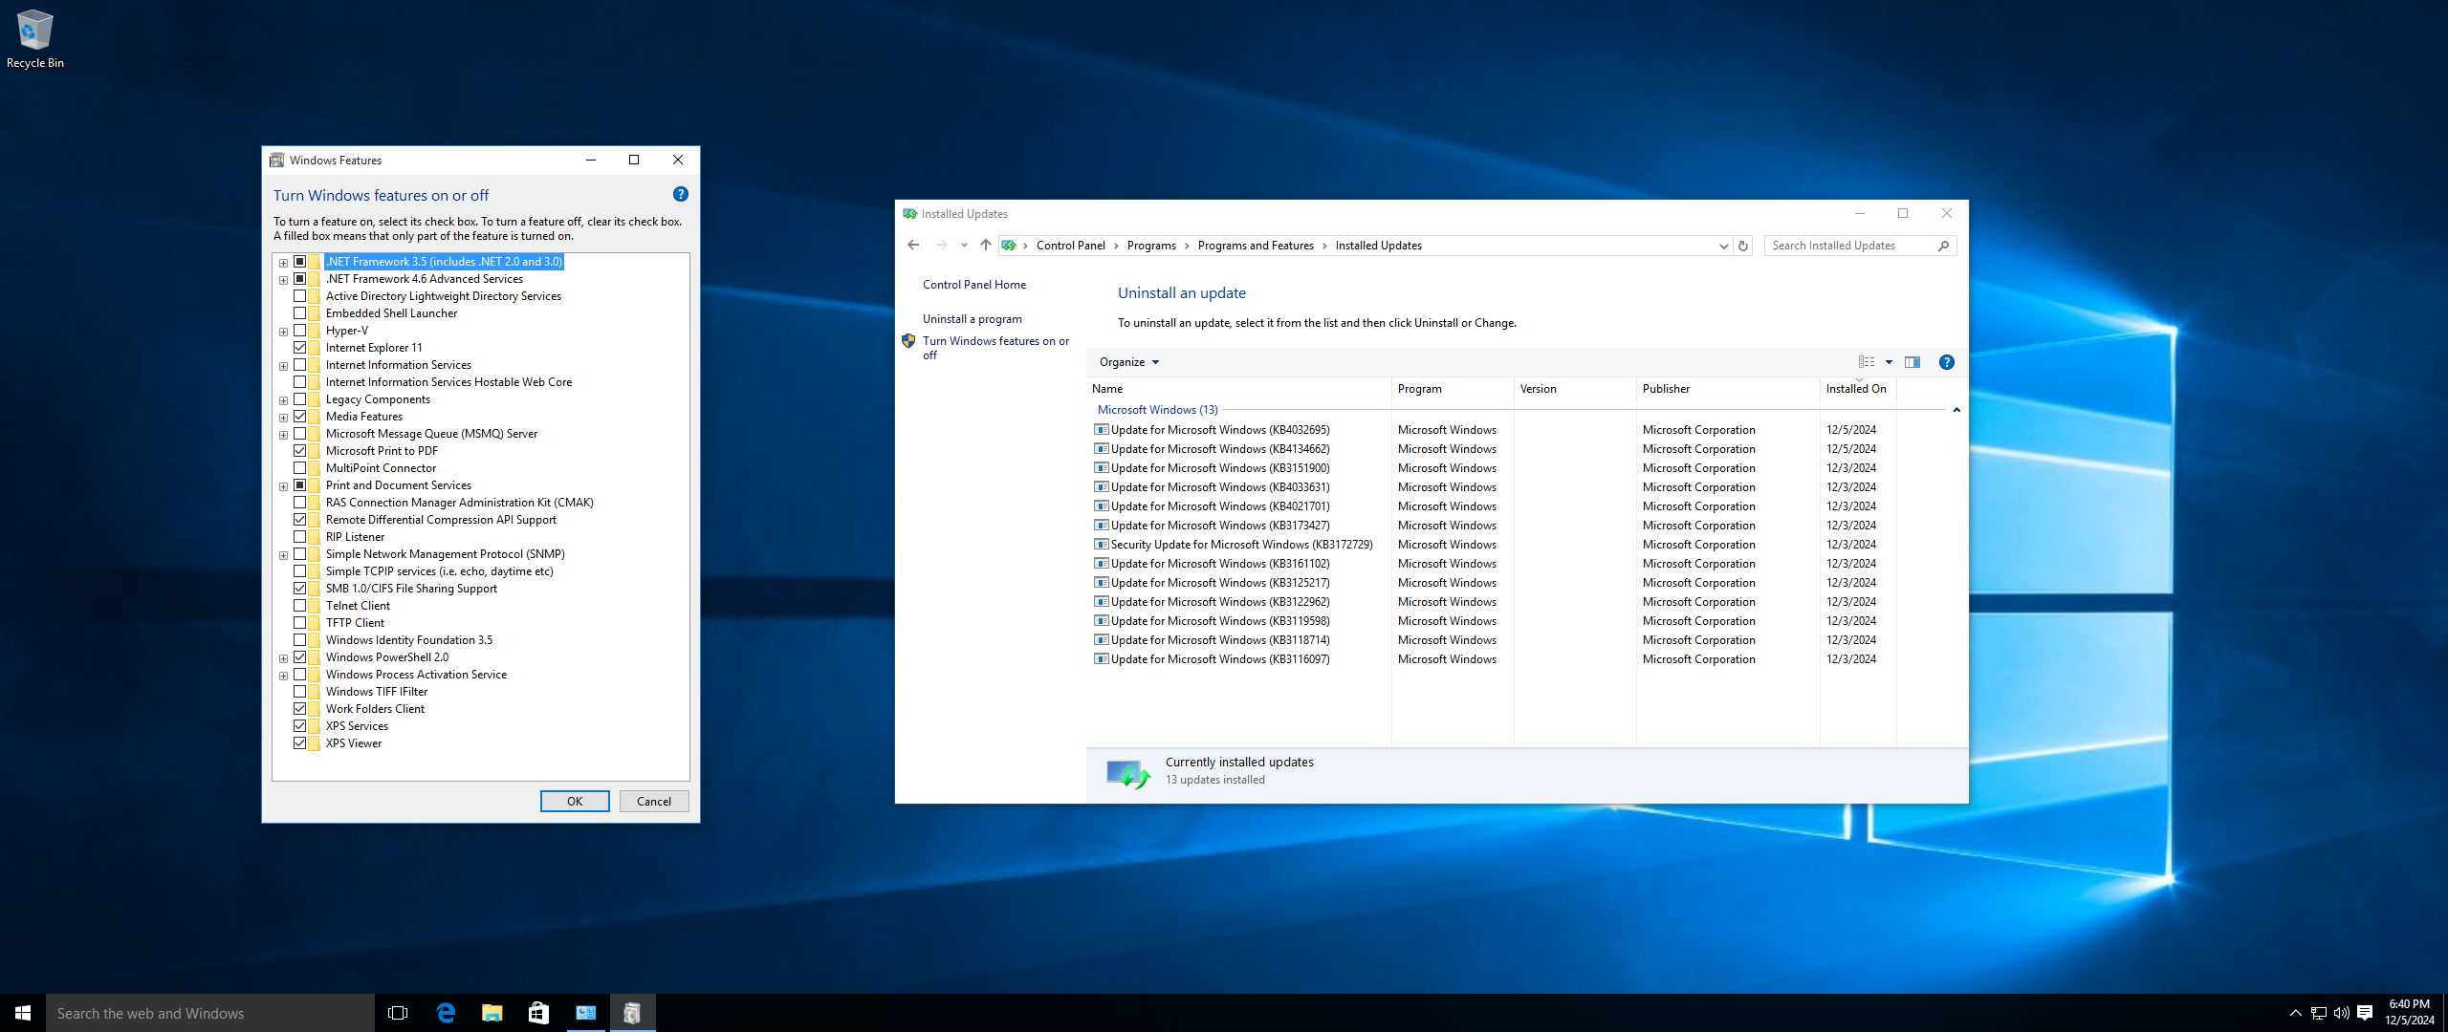Cancel the Windows Features dialog
Screen dimensions: 2448x1032
[654, 802]
